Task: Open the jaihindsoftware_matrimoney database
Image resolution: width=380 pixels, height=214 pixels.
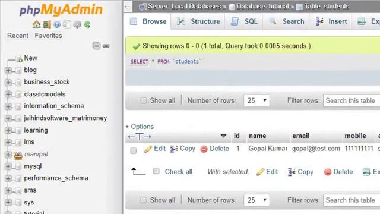Action: (x=65, y=118)
